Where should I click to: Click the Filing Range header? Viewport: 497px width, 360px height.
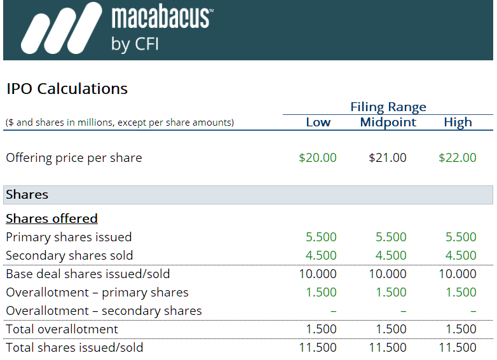388,107
